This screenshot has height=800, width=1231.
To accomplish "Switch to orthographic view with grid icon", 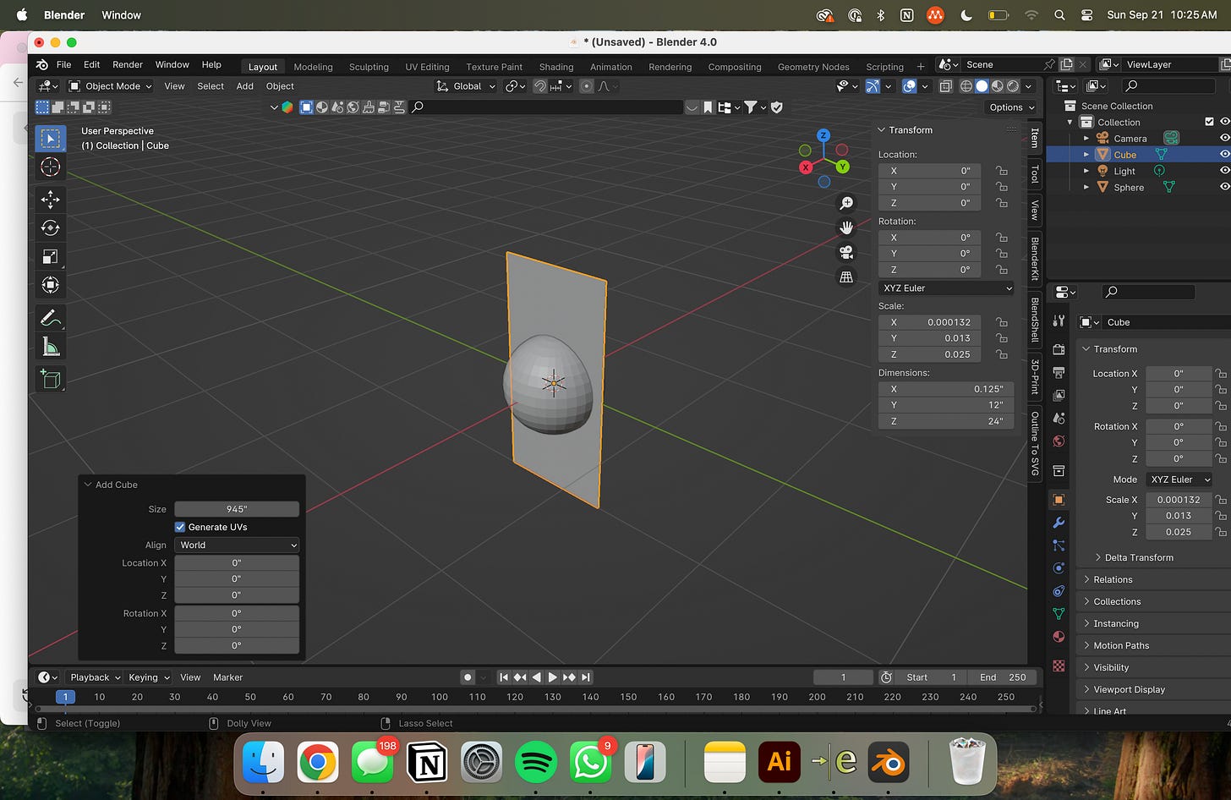I will tap(845, 277).
